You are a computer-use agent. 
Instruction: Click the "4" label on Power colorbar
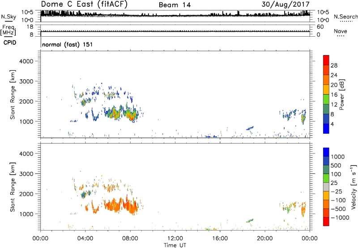[332, 124]
